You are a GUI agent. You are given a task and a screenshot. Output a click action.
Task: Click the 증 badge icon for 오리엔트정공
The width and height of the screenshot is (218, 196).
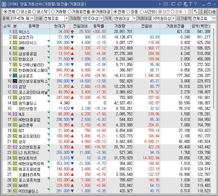point(15,147)
